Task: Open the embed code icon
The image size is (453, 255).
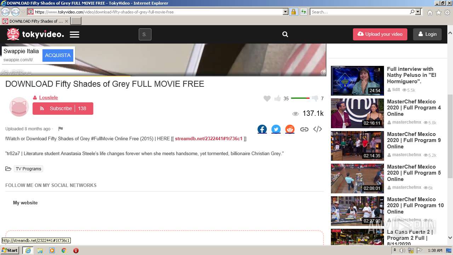Action: click(317, 129)
